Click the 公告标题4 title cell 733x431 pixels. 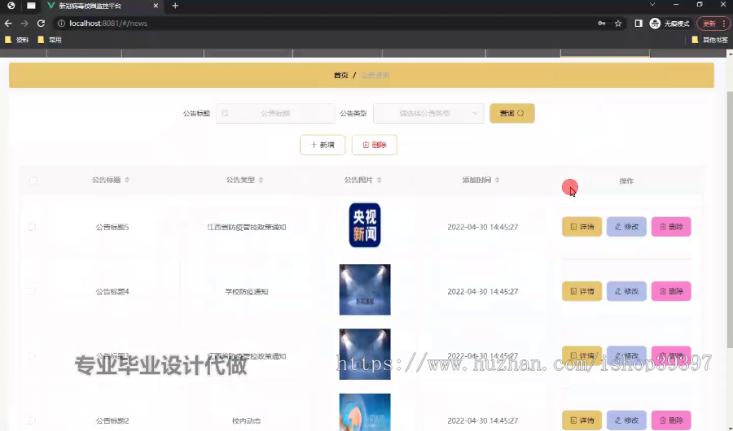pos(112,291)
